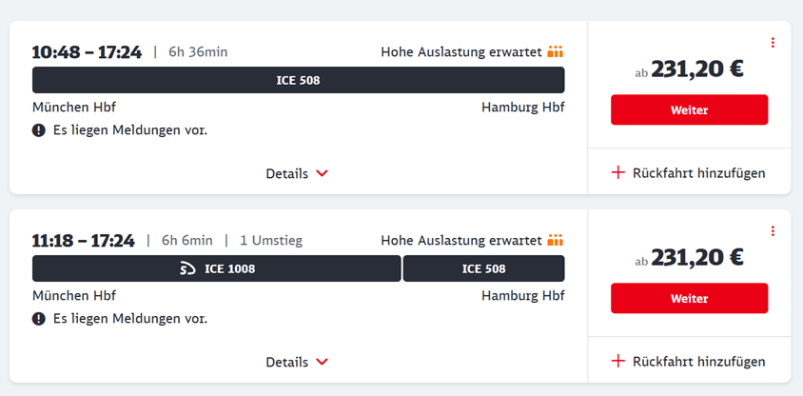Click red chevron beside Details for 6h 36min trip

[322, 173]
